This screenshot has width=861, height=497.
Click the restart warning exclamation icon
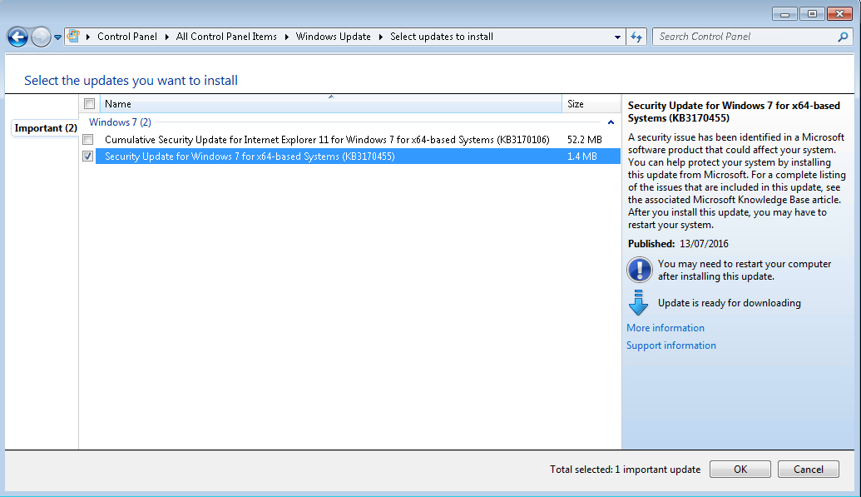(x=639, y=270)
